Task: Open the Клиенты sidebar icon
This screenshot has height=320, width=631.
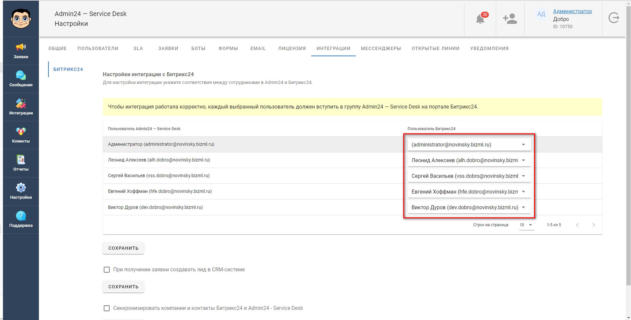Action: click(21, 135)
